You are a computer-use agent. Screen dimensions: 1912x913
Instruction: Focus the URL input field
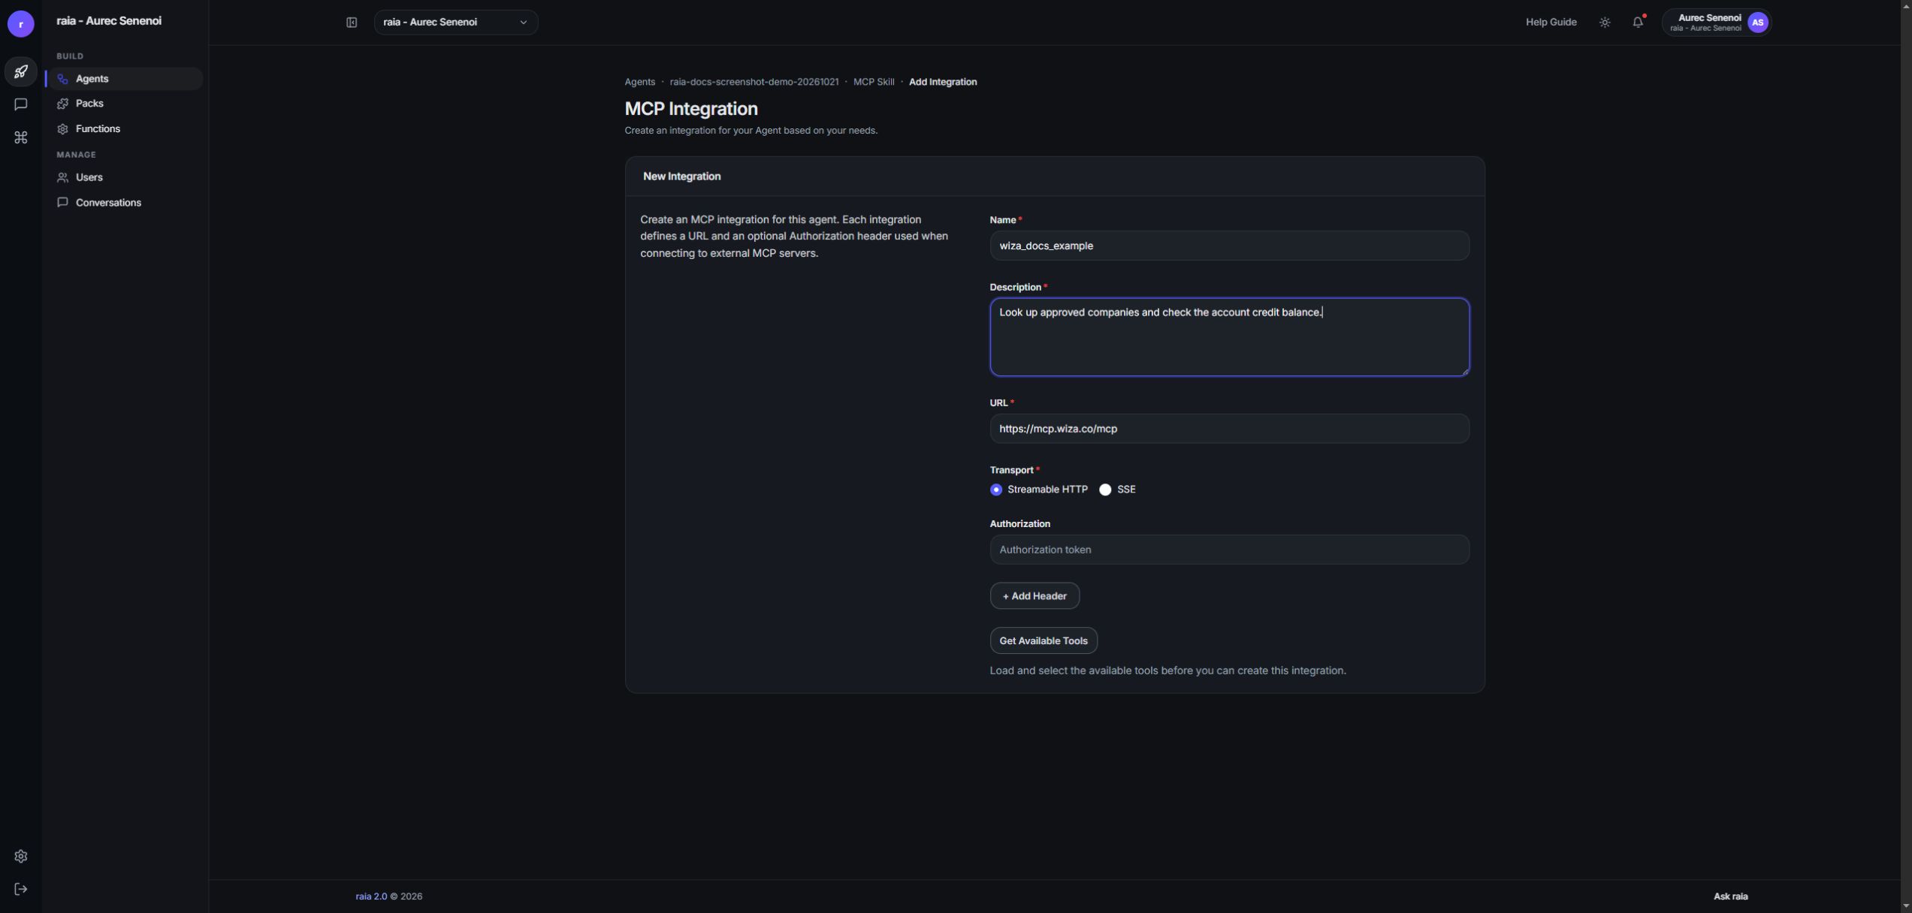(1229, 429)
